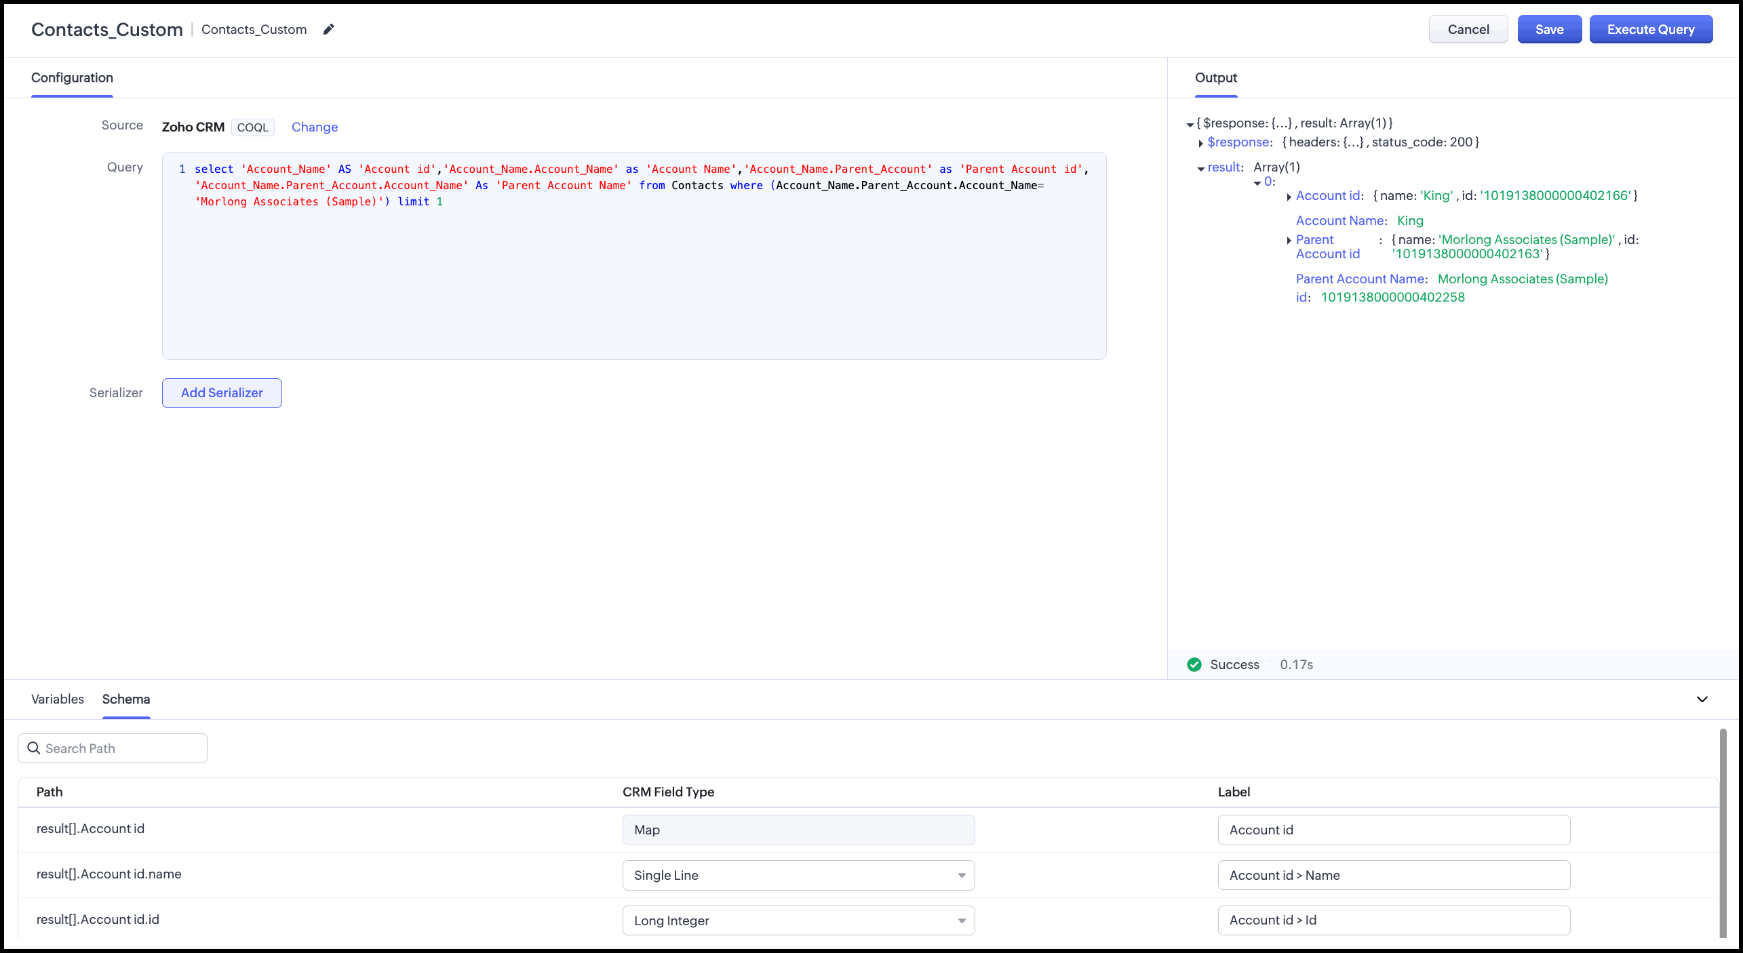Open the Long Integer field type dropdown
1743x953 pixels.
[798, 920]
